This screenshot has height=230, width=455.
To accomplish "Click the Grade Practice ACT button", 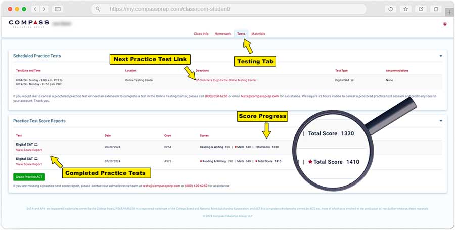I will (x=29, y=177).
